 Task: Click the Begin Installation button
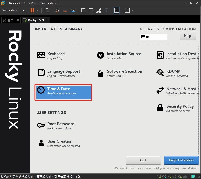tap(181, 160)
